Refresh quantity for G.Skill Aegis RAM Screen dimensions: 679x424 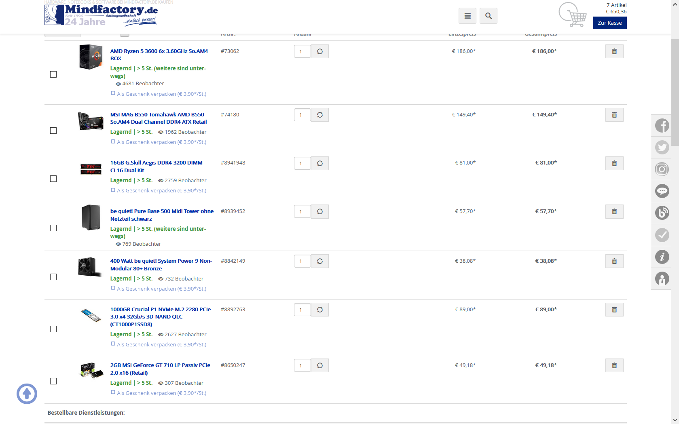[x=320, y=163]
